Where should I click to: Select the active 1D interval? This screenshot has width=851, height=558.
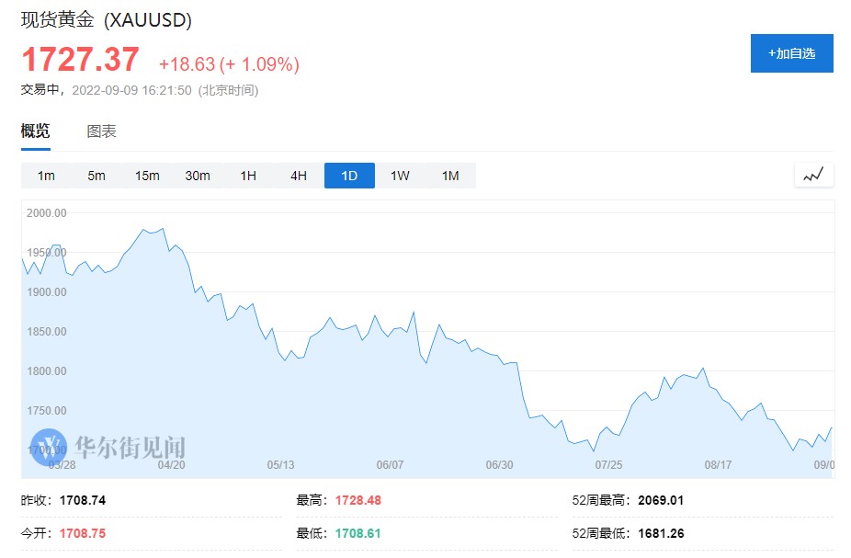[x=349, y=176]
